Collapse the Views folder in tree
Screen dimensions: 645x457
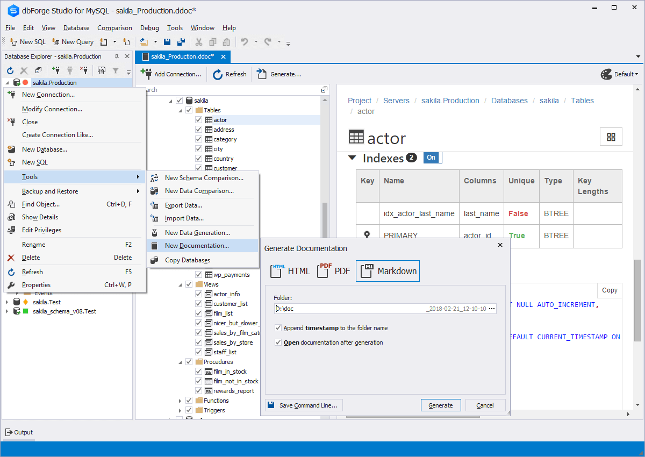(x=181, y=284)
